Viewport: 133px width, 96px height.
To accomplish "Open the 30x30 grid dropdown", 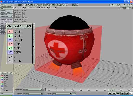I will tap(44, 8).
